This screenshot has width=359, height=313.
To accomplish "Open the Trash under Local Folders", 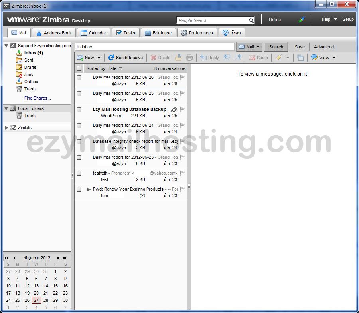I will (30, 116).
